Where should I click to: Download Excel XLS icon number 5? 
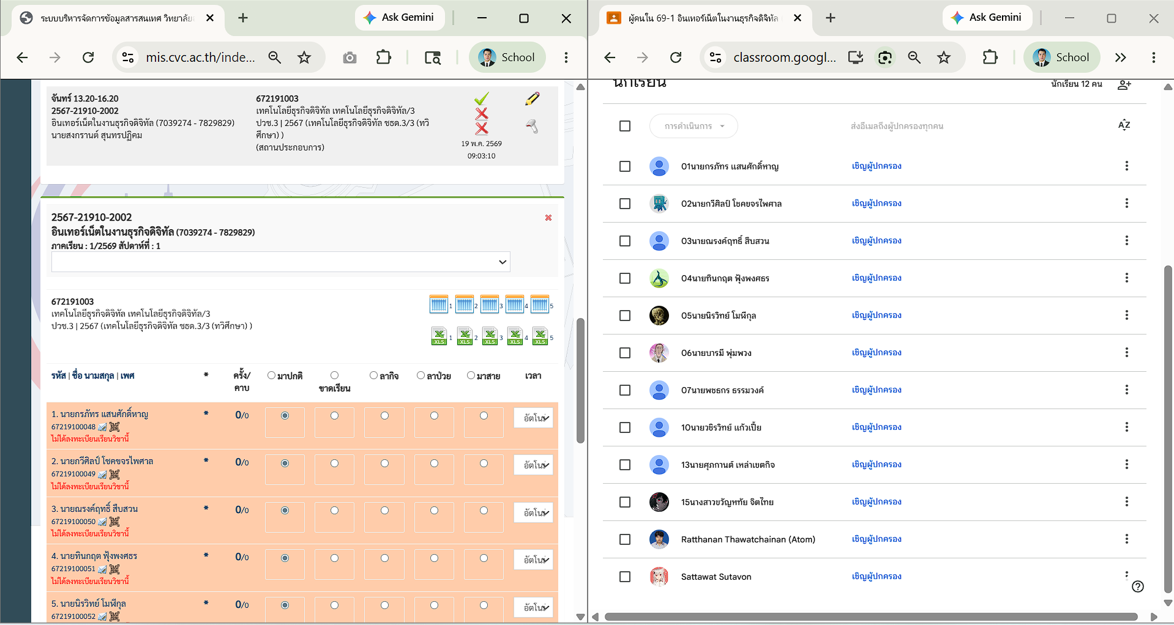pyautogui.click(x=540, y=336)
